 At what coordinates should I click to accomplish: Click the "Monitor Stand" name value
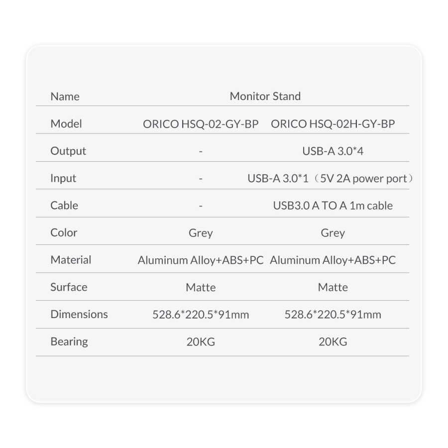click(265, 97)
